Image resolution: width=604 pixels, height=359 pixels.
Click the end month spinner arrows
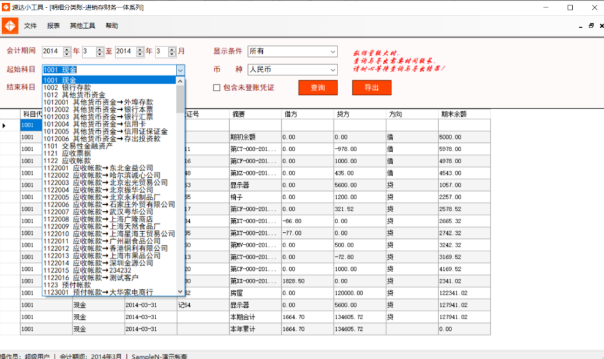pyautogui.click(x=172, y=51)
